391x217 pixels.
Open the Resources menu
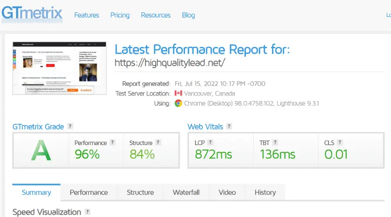point(156,15)
